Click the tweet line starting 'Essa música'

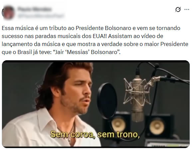coord(91,28)
